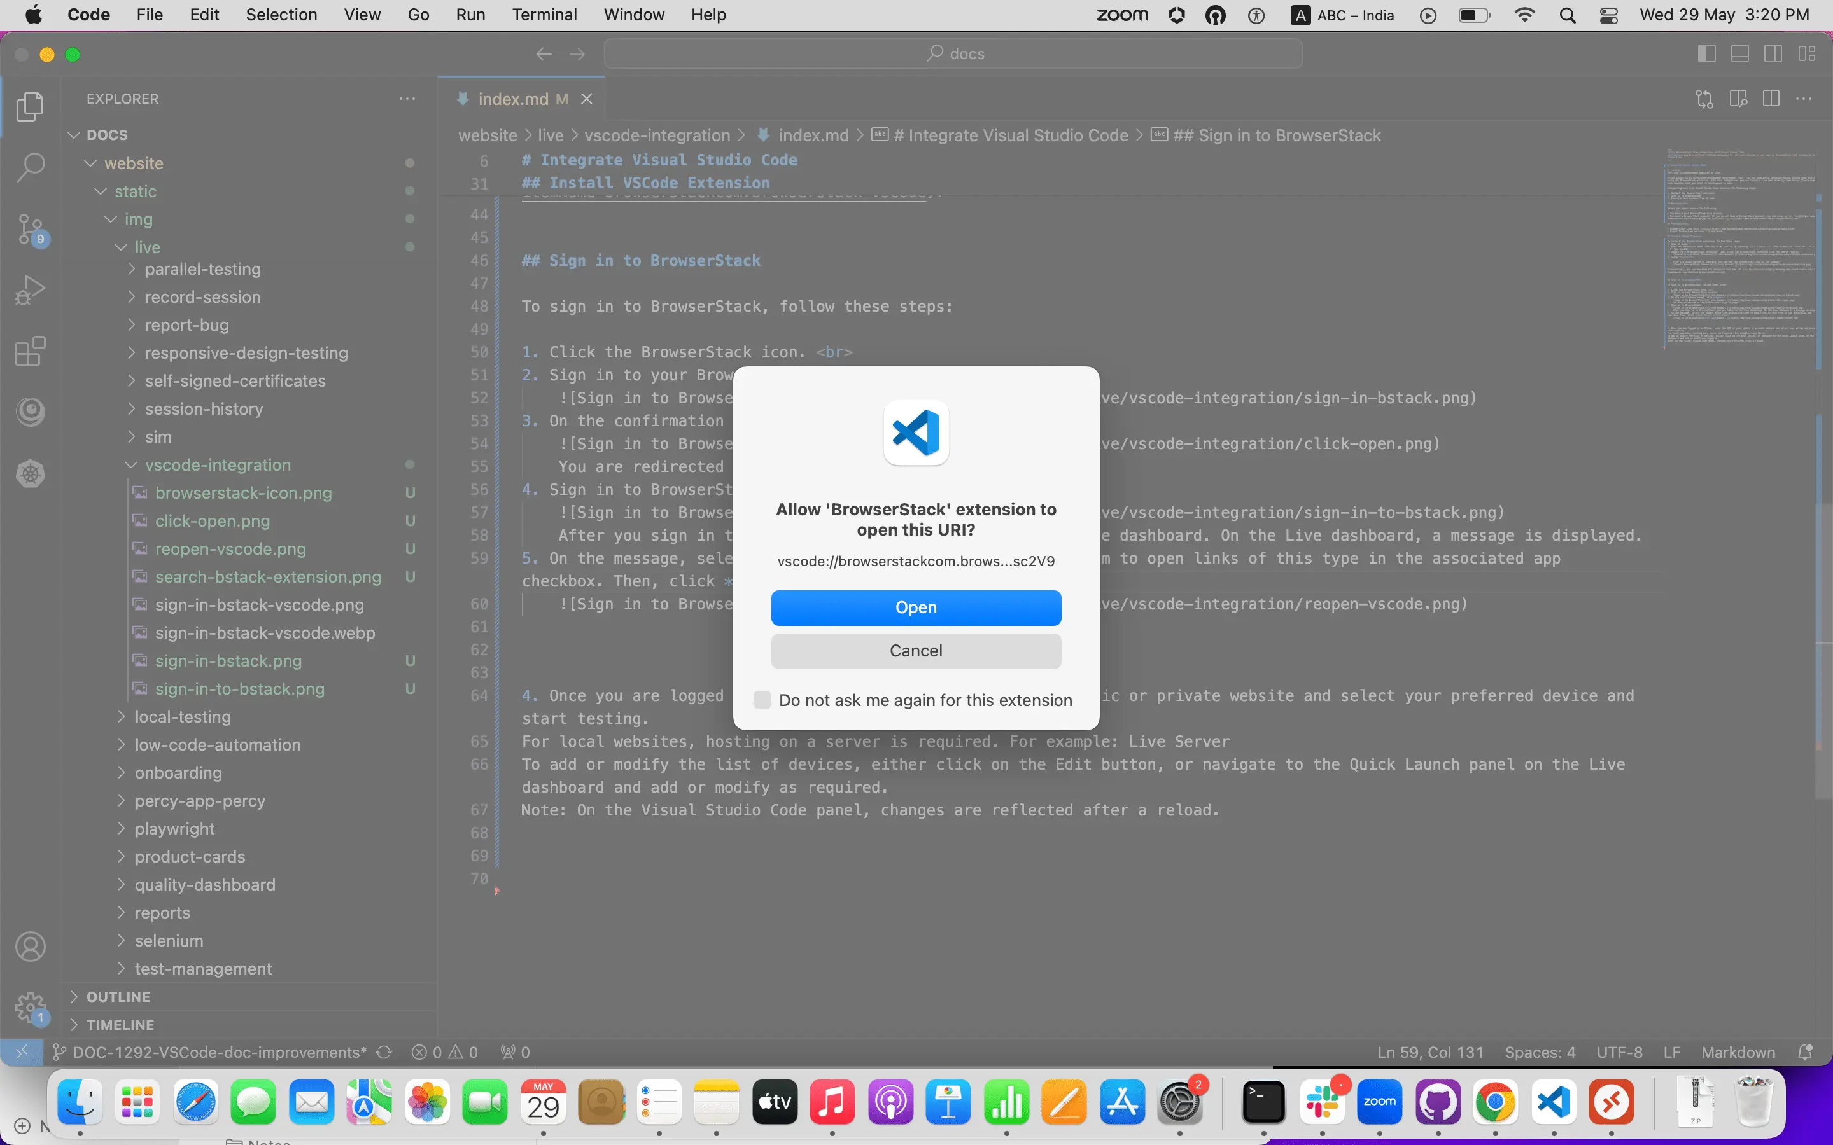This screenshot has height=1145, width=1833.
Task: Toggle the bottom panel layout button
Action: (1740, 54)
